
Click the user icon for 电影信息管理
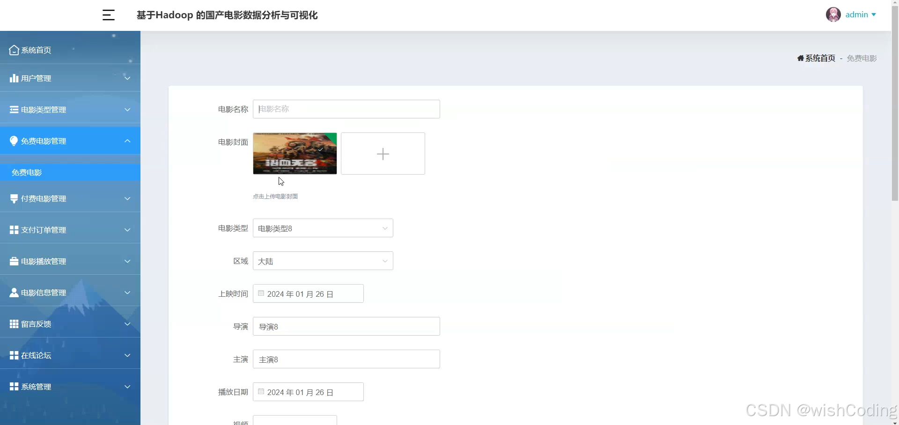[x=13, y=293]
